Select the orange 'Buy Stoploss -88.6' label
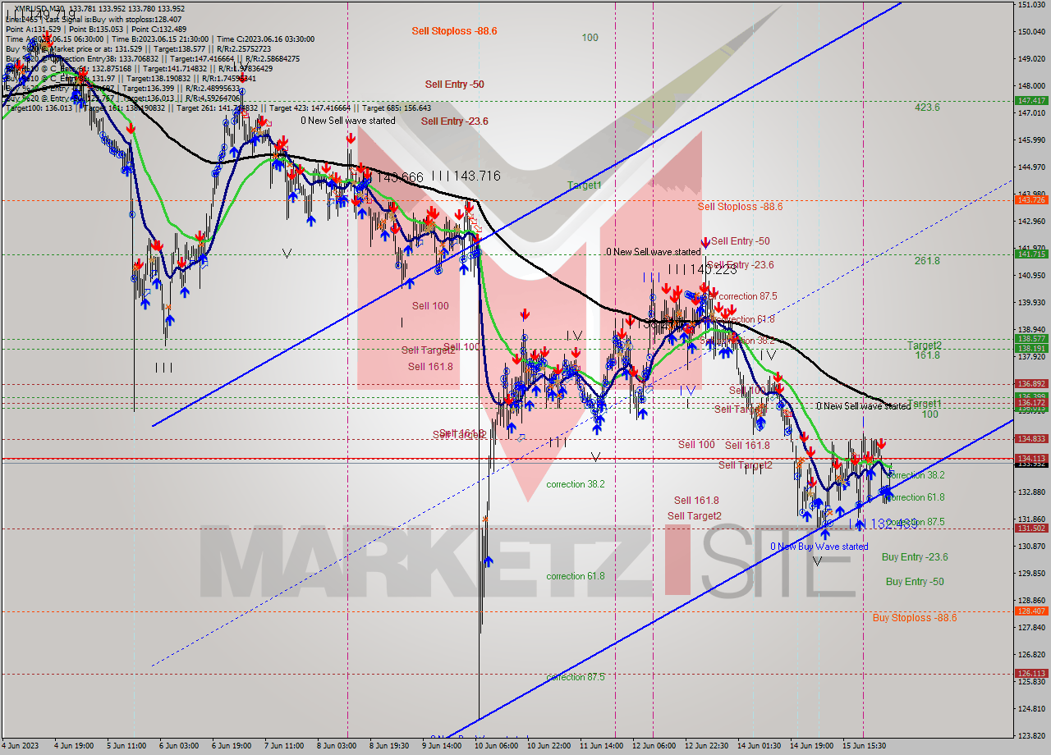Screen dimensions: 1051x755 pyautogui.click(x=914, y=618)
